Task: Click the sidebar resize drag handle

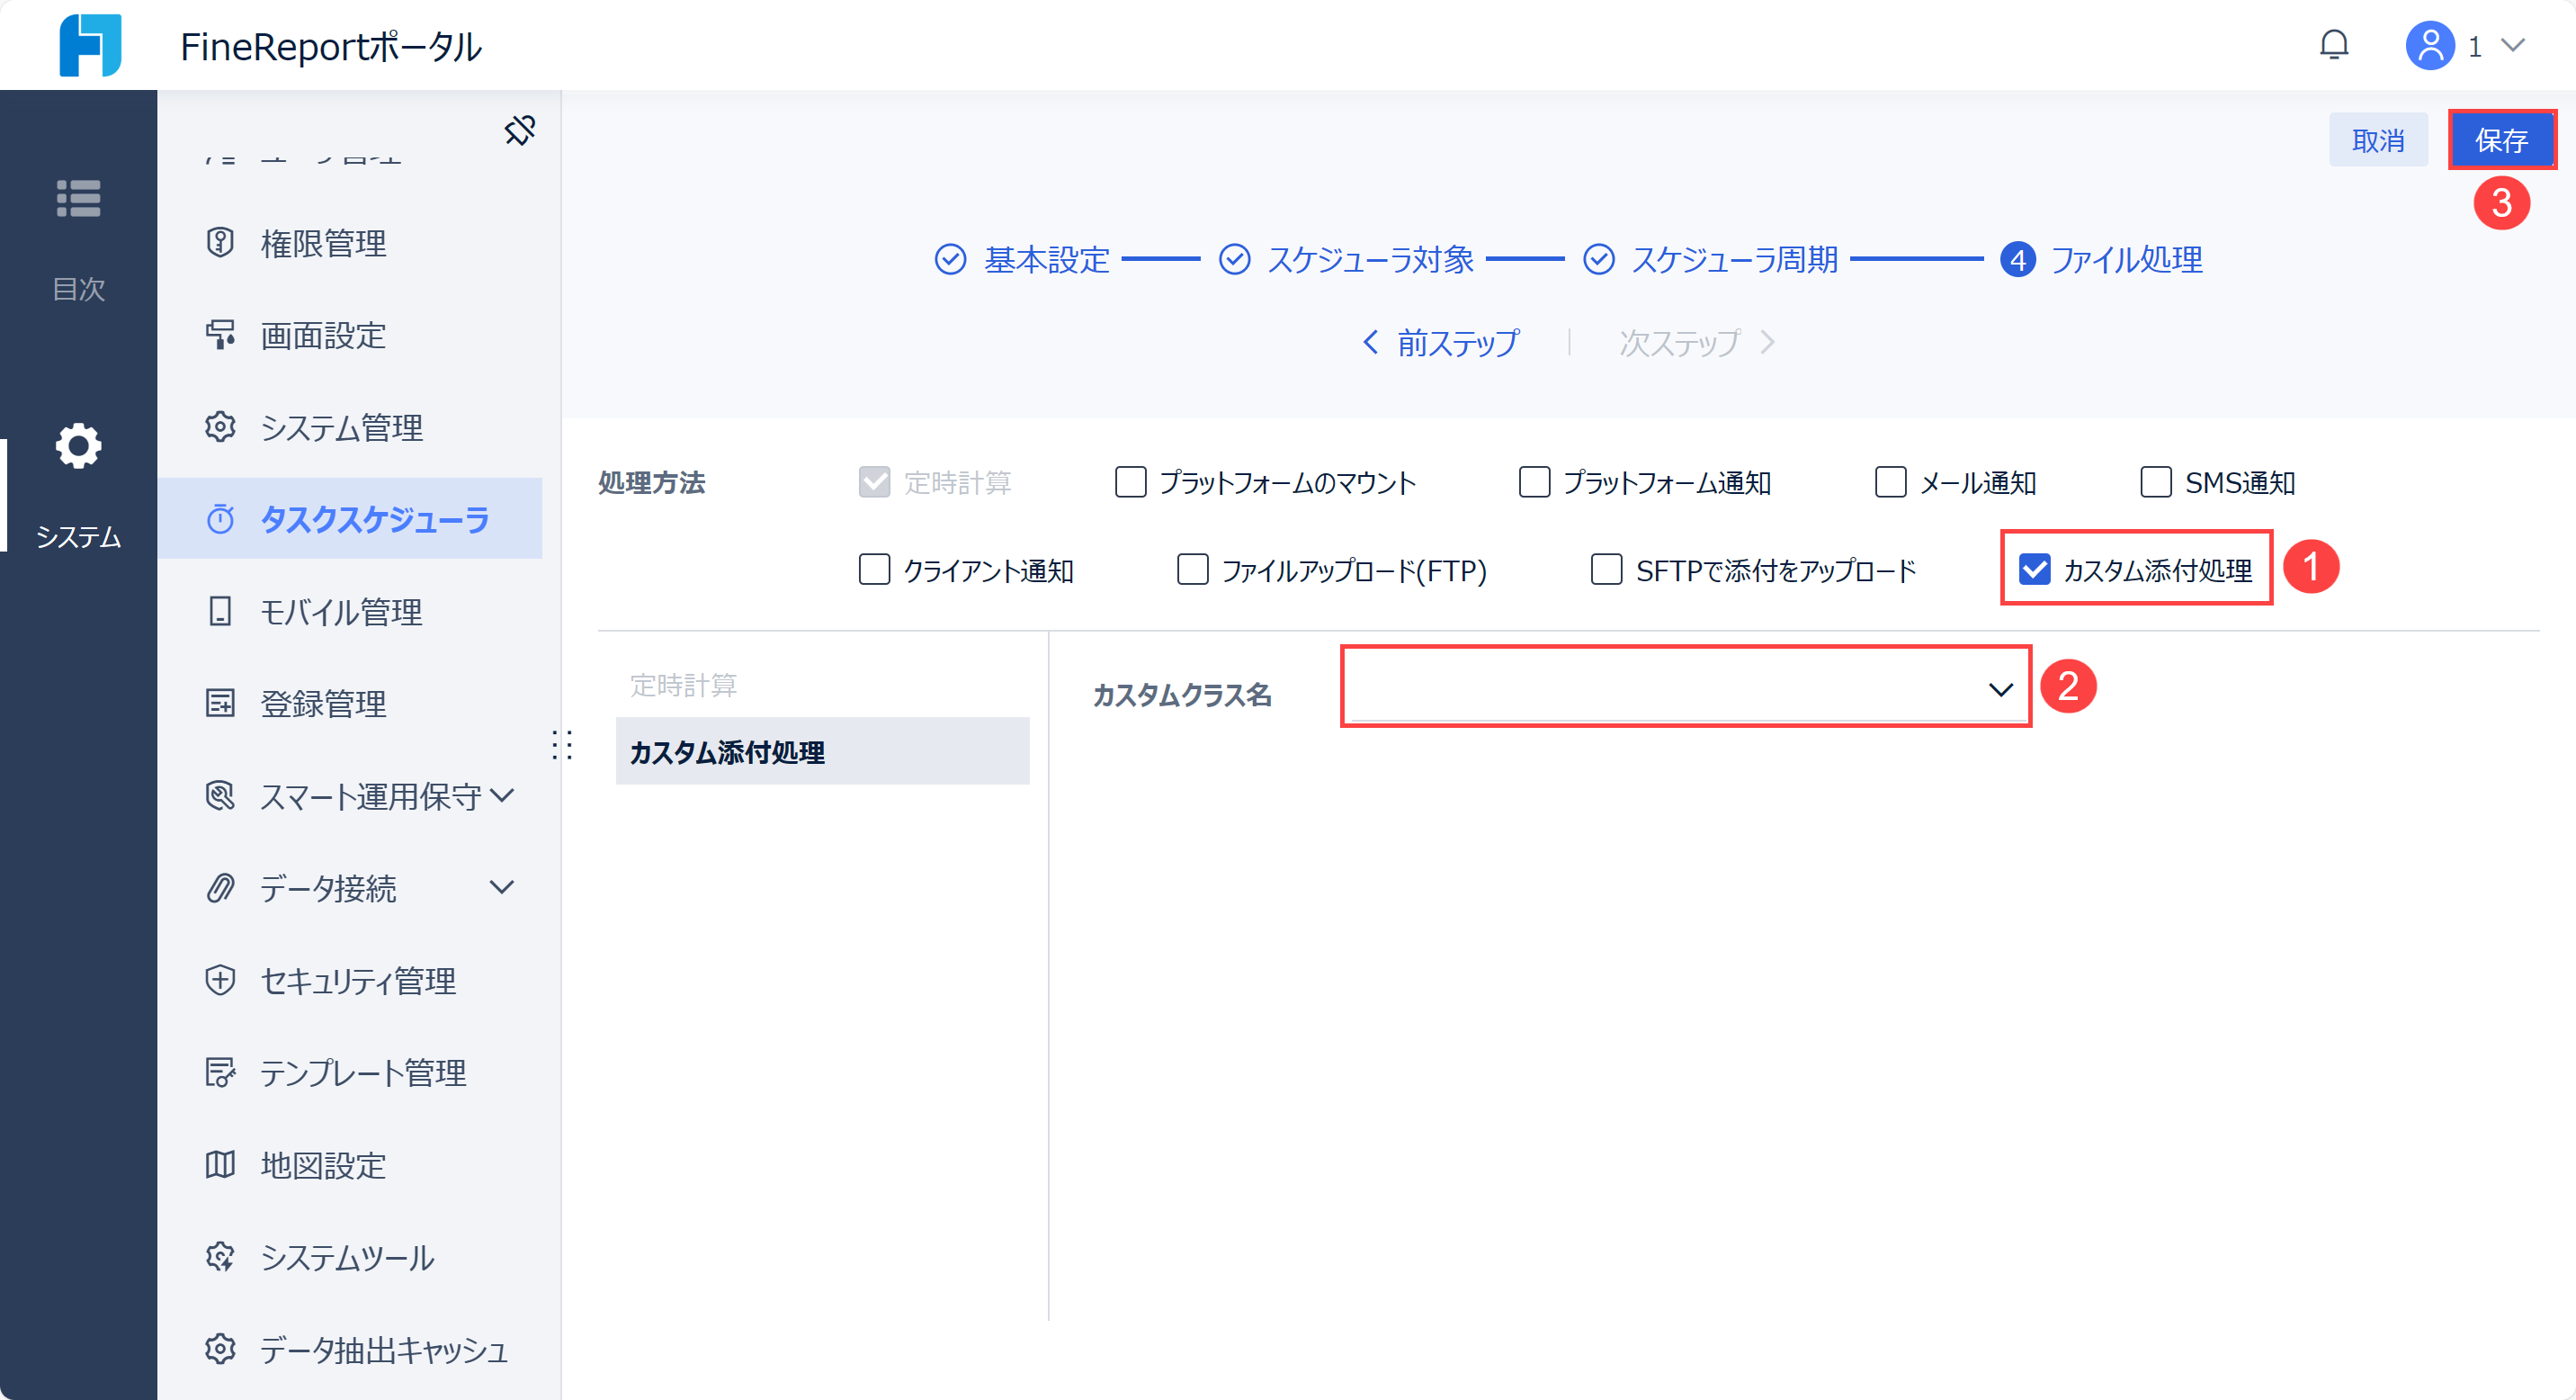Action: point(562,745)
